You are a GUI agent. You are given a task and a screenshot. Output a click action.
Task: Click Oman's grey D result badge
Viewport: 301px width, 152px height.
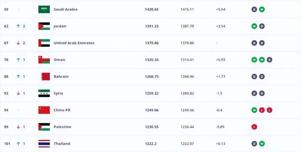pos(269,60)
